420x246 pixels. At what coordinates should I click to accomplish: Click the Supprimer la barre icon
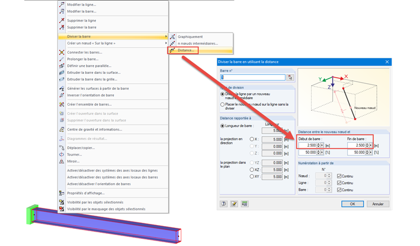(x=62, y=27)
